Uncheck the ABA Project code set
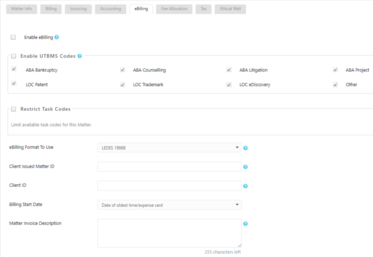Screen dimensions: 373x257 pos(335,70)
